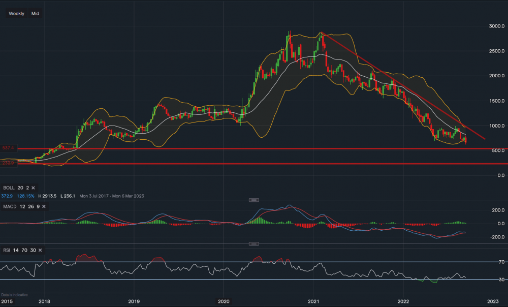The image size is (508, 307).
Task: Grab the resize handle above RSI panel
Action: click(x=254, y=244)
